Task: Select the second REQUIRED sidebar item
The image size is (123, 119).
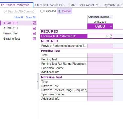Action: coord(10,28)
